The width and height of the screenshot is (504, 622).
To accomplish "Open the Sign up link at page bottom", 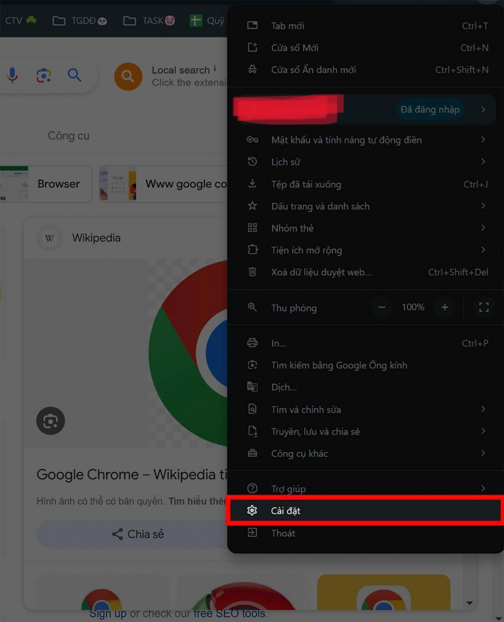I will point(108,613).
